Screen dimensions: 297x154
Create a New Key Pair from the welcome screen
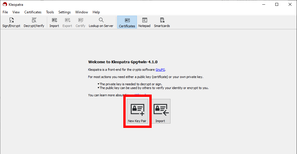tap(137, 111)
